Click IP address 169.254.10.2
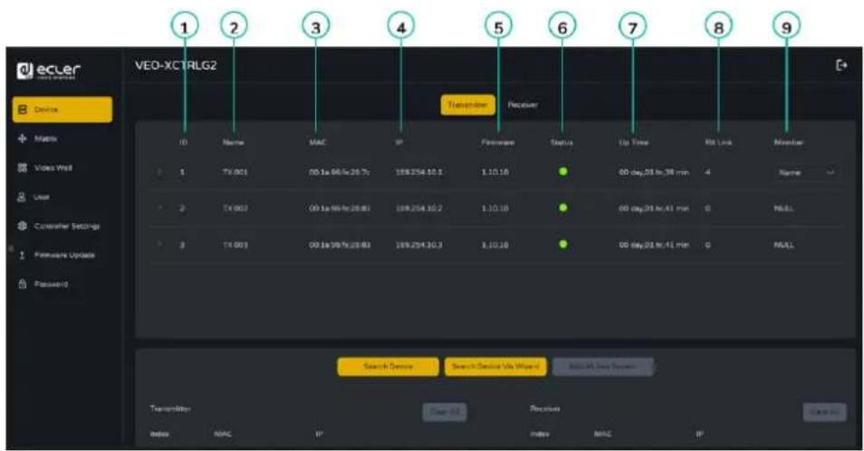The height and width of the screenshot is (451, 864). tap(418, 208)
